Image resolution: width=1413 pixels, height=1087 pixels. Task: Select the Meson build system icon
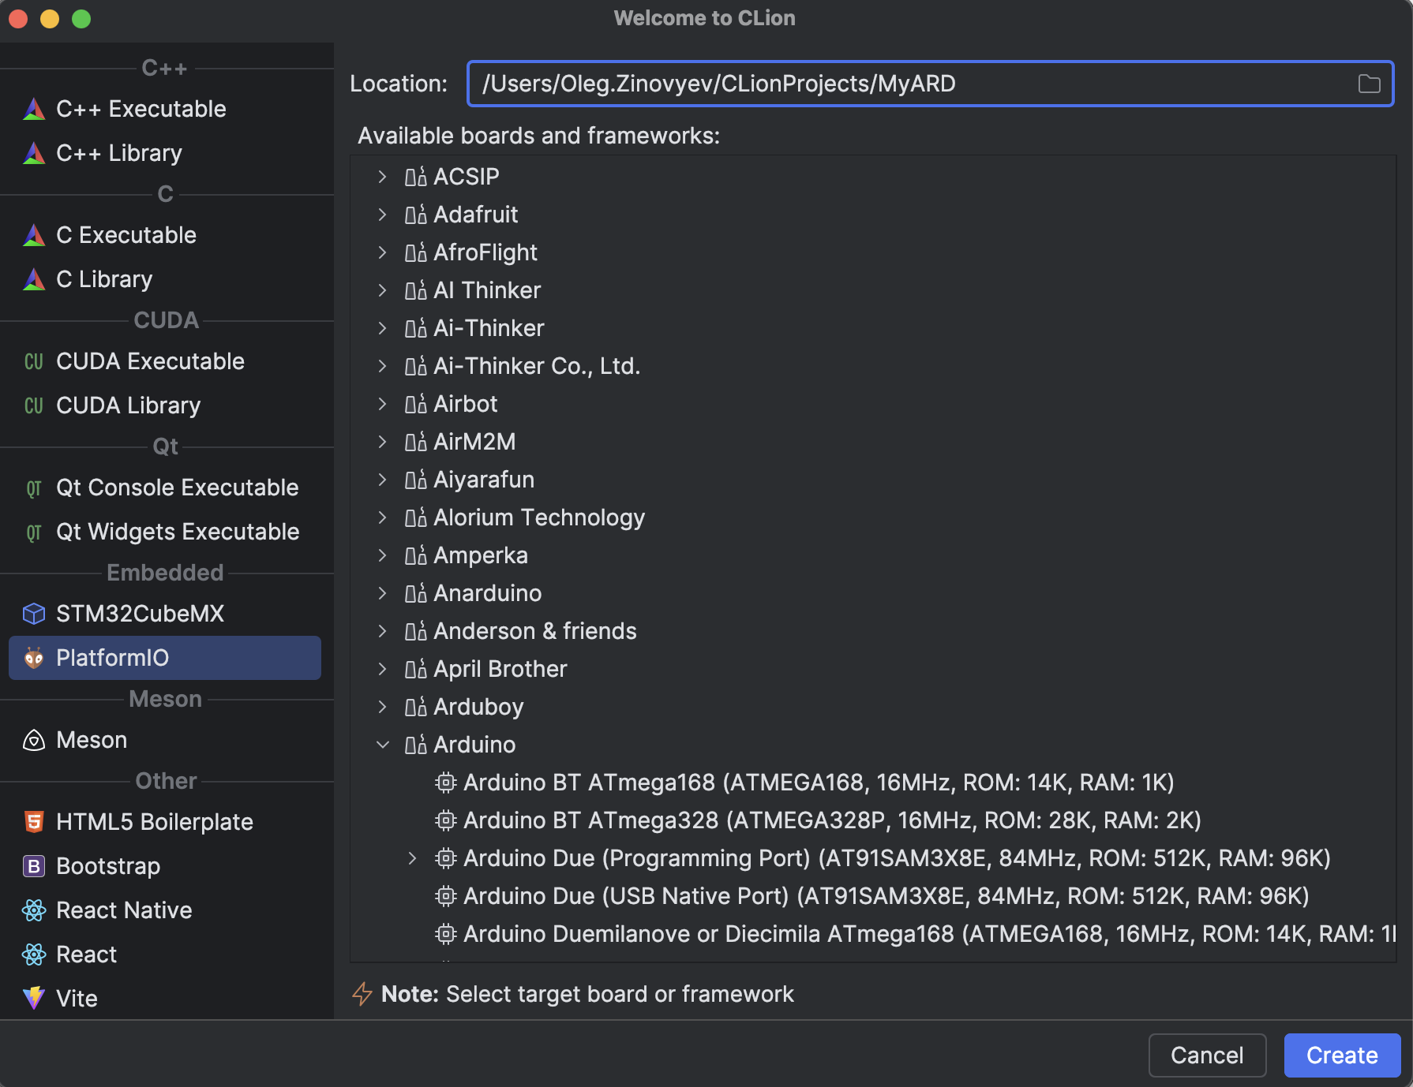click(x=33, y=740)
